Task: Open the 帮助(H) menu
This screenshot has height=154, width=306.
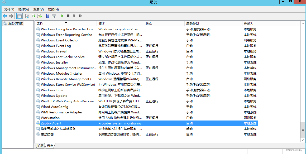Action: click(53, 9)
